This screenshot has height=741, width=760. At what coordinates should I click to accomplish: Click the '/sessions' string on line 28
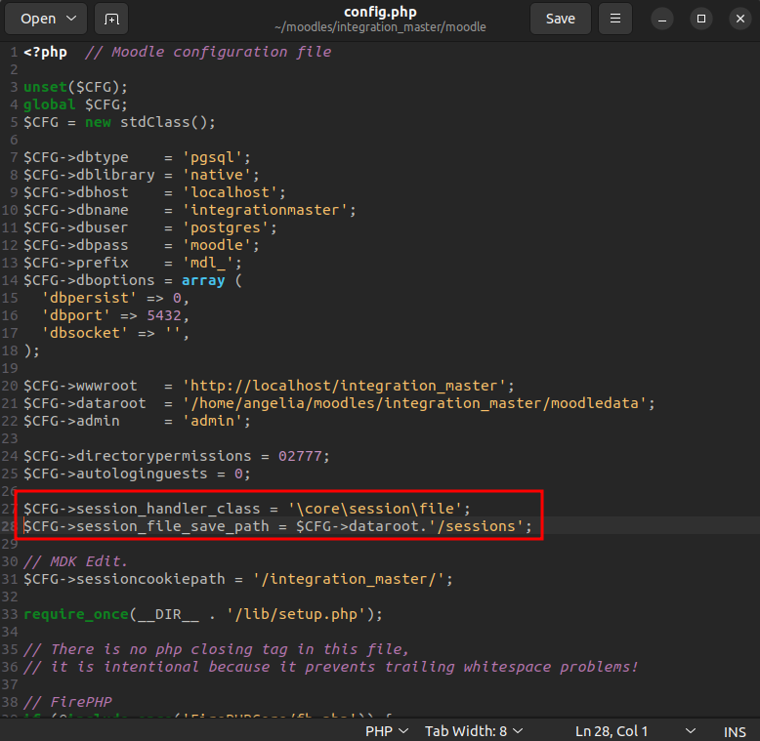476,526
